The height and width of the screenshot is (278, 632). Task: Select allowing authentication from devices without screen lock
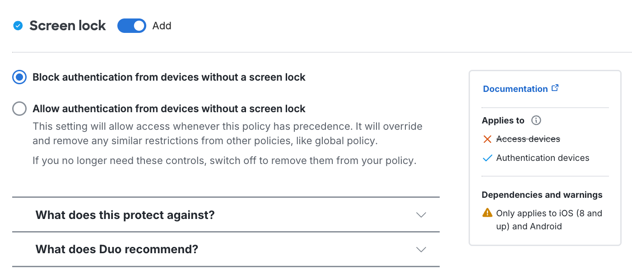19,109
